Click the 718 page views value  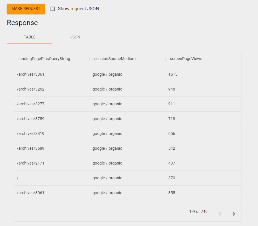point(172,119)
